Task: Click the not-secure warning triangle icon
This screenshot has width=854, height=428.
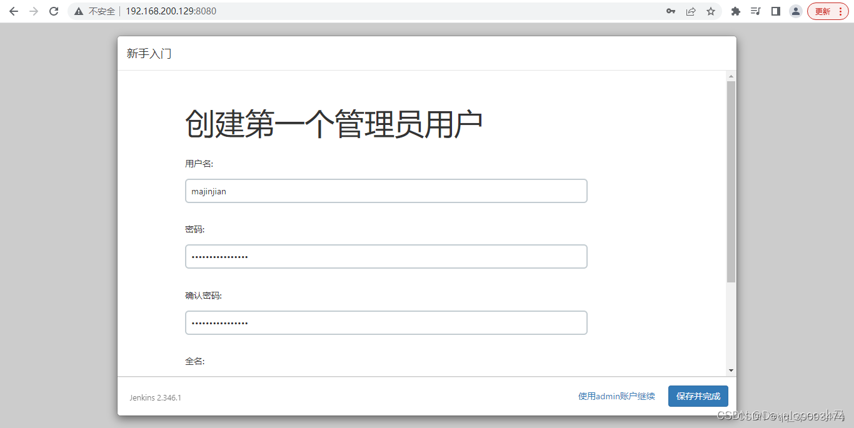Action: click(x=79, y=11)
